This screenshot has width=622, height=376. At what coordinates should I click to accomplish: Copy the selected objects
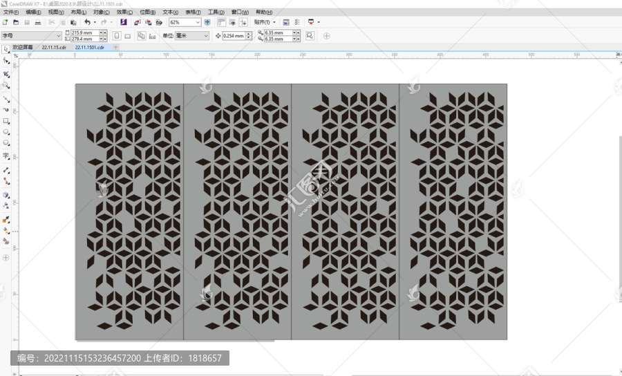[x=63, y=22]
